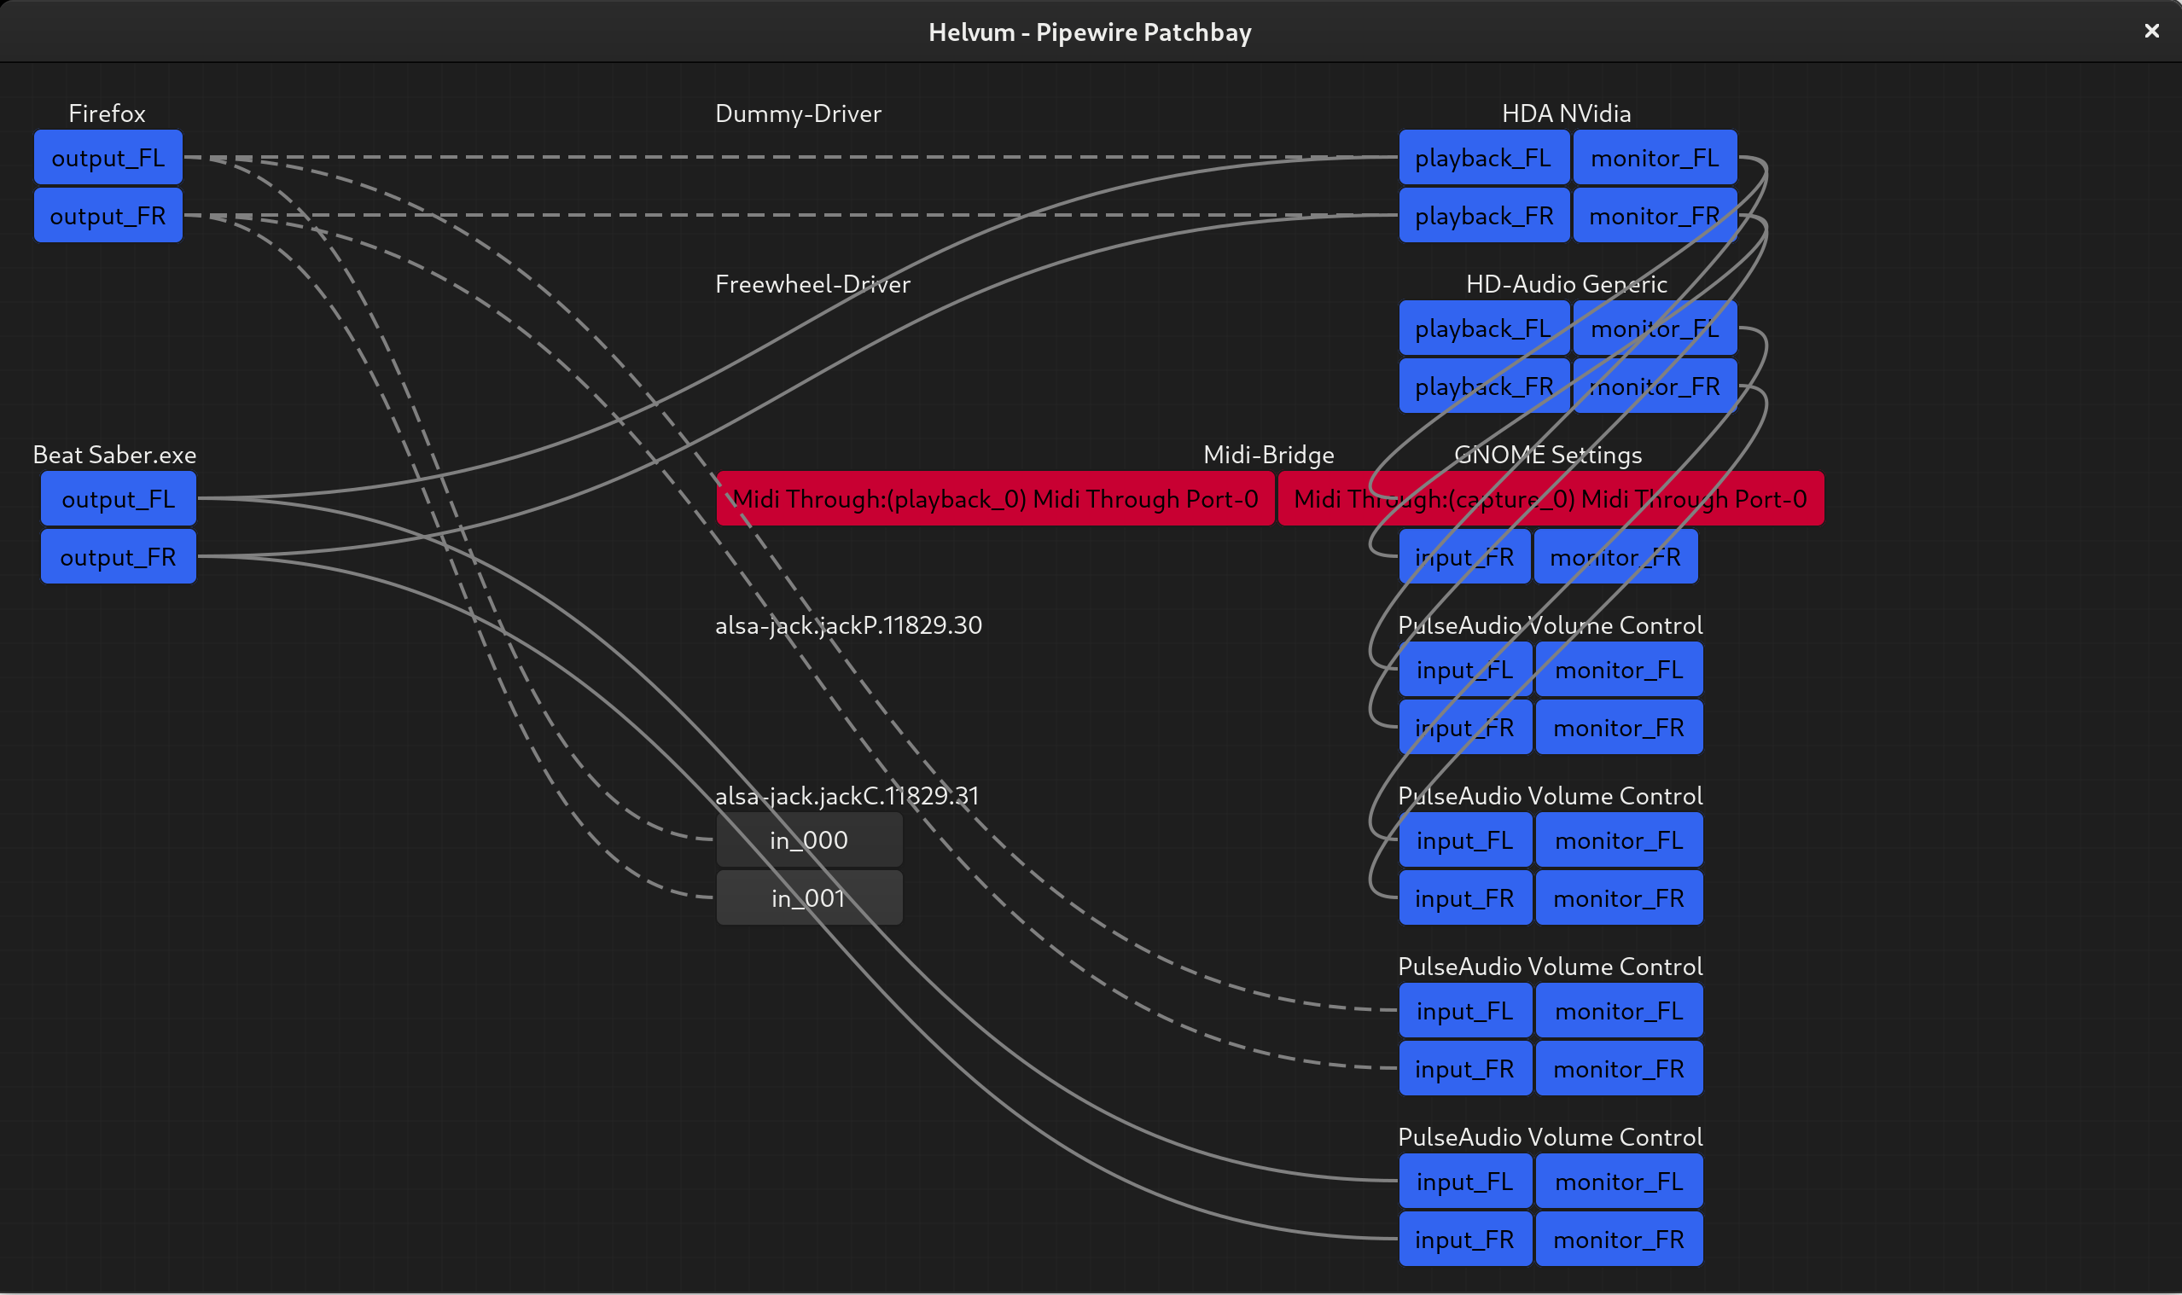Click HDA NVidia playback_FR port
2182x1295 pixels.
click(x=1483, y=216)
